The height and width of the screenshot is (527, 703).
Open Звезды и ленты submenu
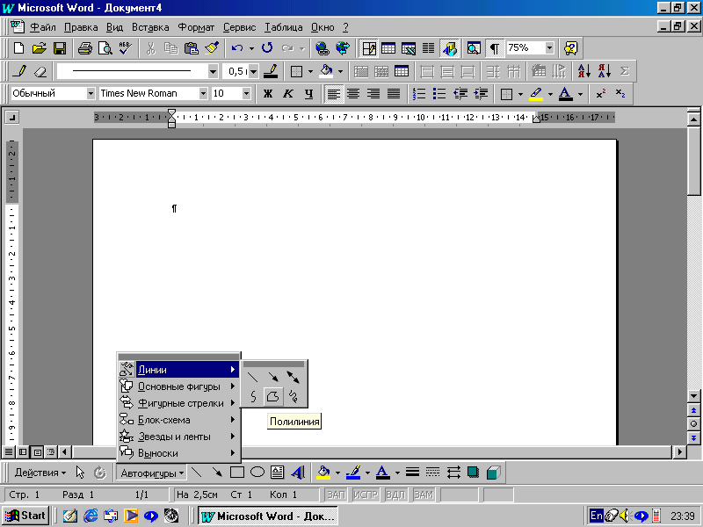pyautogui.click(x=178, y=437)
